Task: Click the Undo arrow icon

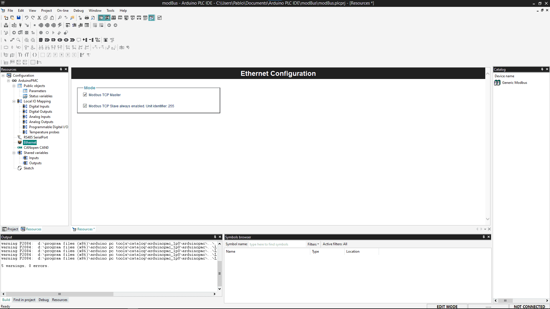Action: coord(26,18)
